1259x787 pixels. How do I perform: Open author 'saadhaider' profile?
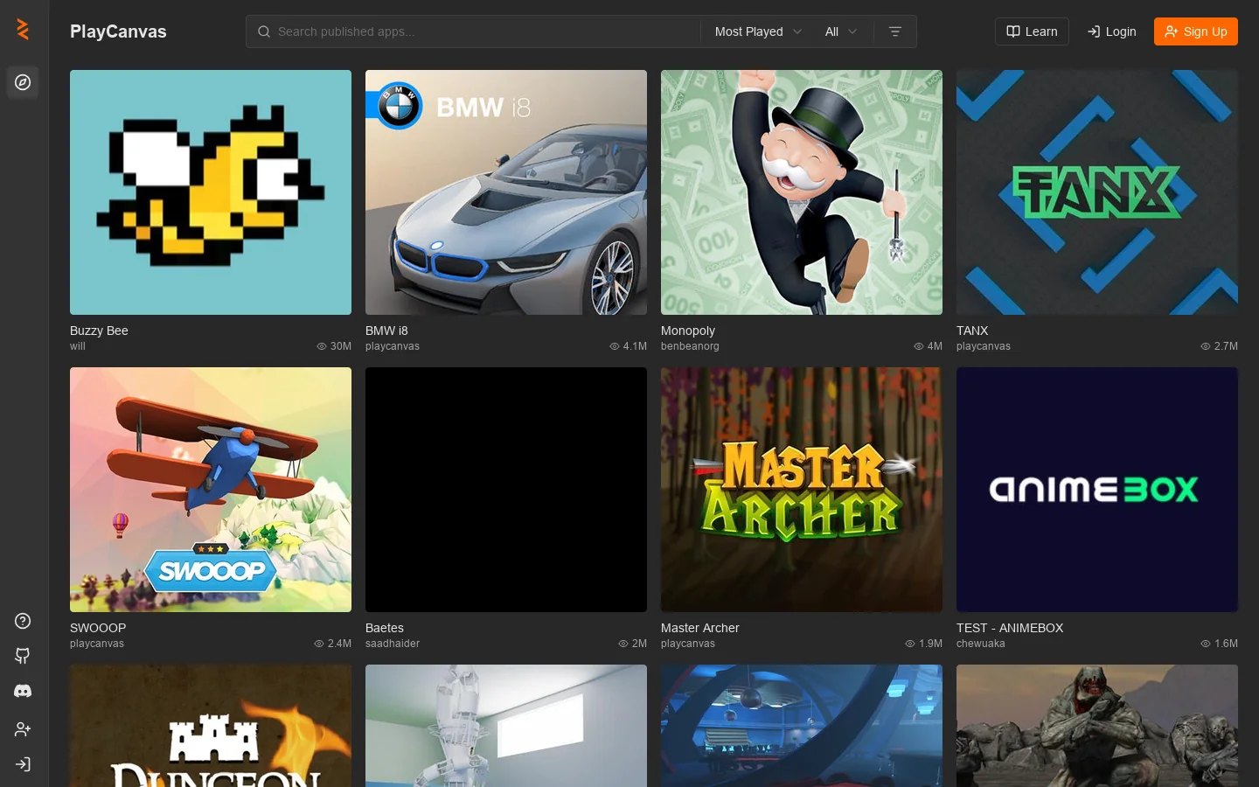(x=393, y=644)
